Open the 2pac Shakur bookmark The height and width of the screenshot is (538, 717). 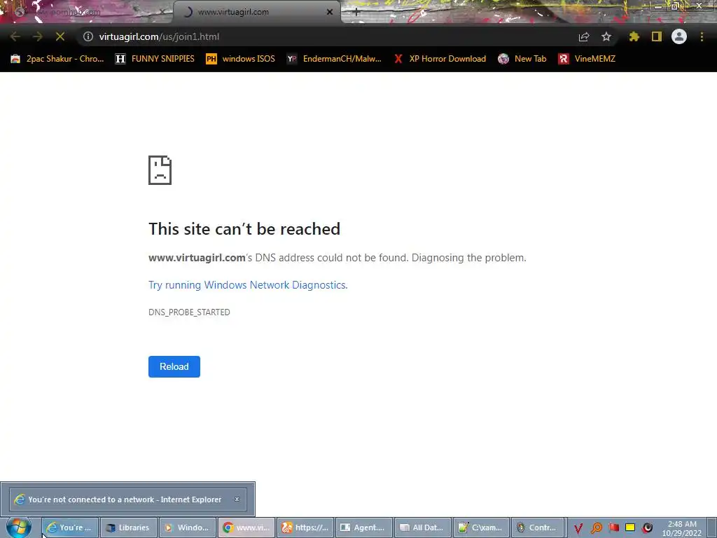point(57,59)
